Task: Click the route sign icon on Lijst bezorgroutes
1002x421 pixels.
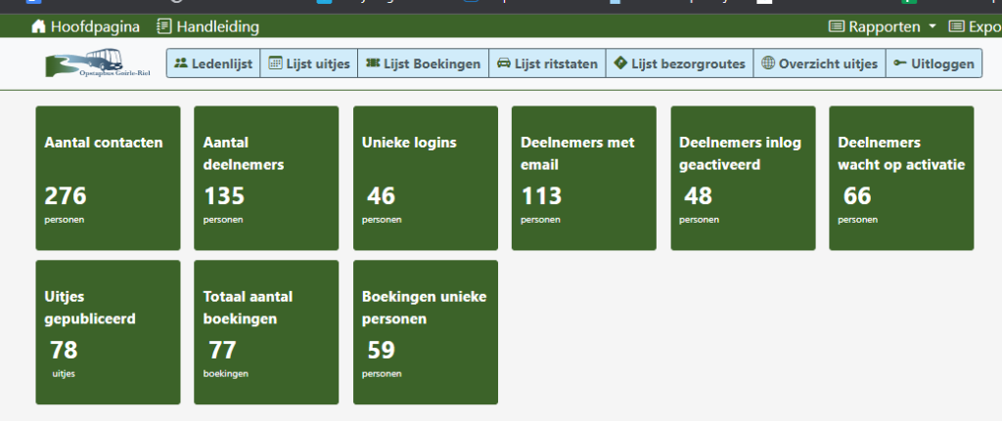Action: tap(620, 63)
